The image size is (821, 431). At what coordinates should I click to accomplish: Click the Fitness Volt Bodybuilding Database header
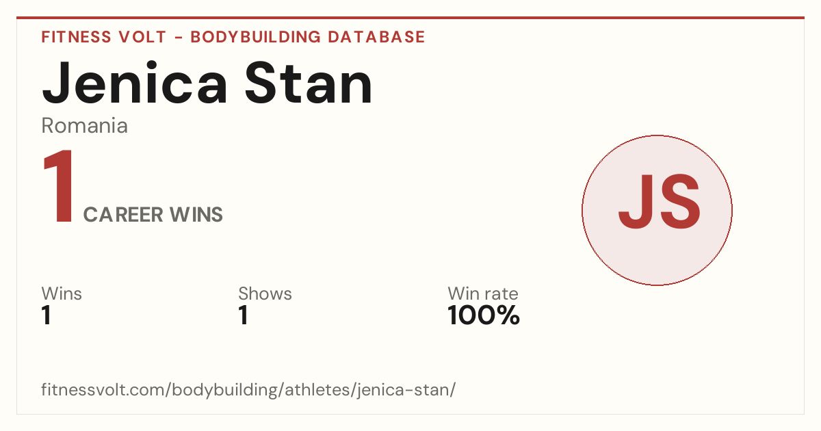(233, 37)
